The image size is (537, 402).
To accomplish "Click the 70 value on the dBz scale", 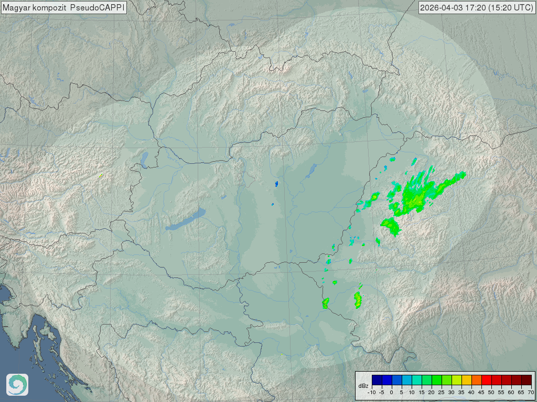I will coord(531,392).
